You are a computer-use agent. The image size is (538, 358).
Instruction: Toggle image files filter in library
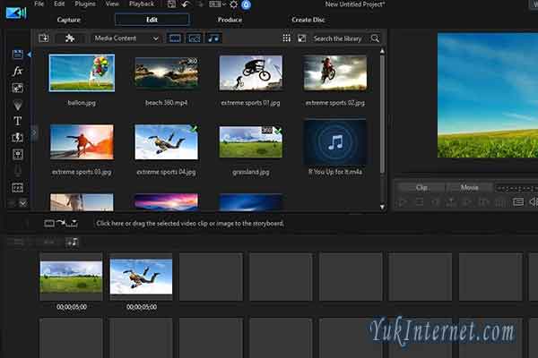194,38
